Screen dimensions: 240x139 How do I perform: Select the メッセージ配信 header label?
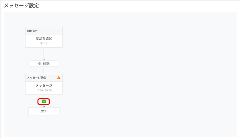click(x=36, y=78)
